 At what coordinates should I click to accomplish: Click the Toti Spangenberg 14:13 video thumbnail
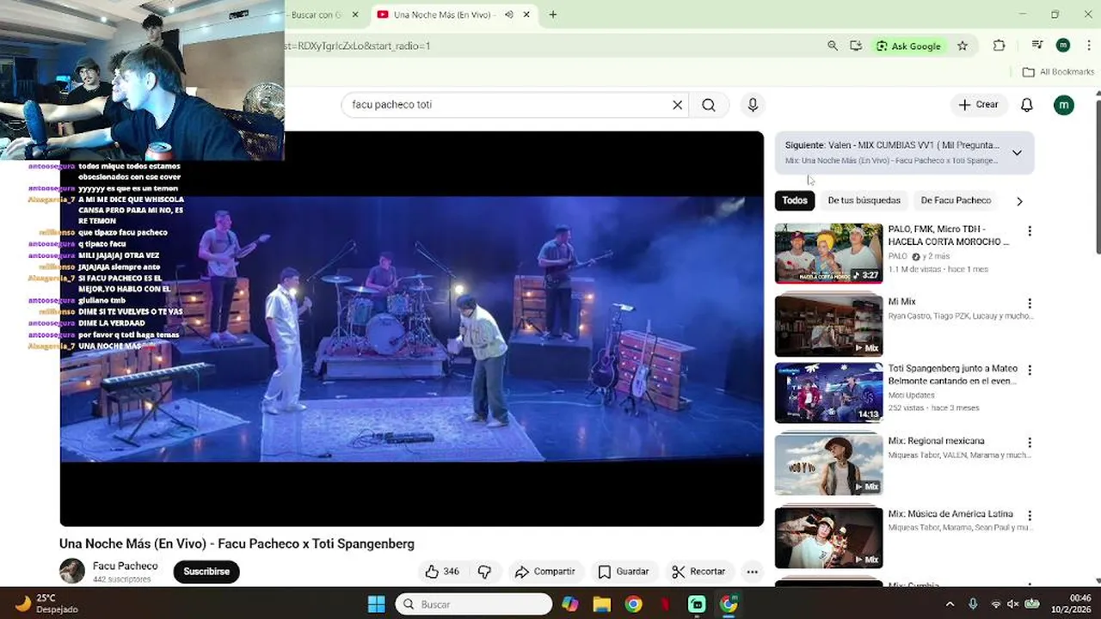pyautogui.click(x=828, y=393)
